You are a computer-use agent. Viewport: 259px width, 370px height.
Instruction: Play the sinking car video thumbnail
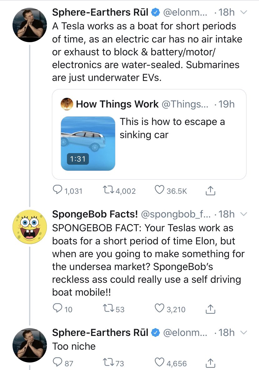88,143
